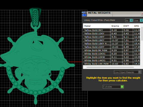The width and height of the screenshot is (143, 107).
Task: Select the Yellow Gold:9KY row
Action: click(x=111, y=30)
